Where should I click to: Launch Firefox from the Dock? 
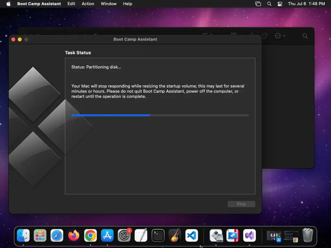(74, 235)
